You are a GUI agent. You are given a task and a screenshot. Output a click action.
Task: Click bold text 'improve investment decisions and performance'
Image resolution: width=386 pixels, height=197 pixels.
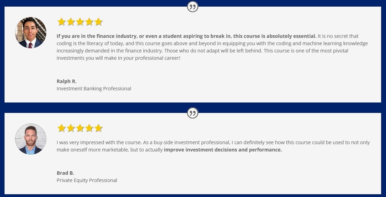click(x=222, y=150)
